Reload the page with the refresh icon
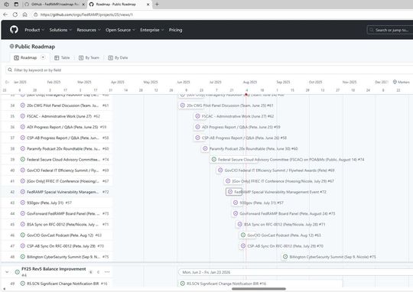 point(15,15)
